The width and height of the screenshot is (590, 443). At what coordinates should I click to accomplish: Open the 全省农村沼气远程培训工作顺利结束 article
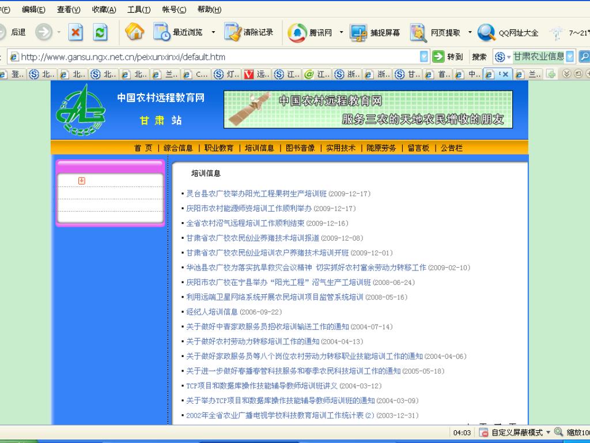point(245,223)
